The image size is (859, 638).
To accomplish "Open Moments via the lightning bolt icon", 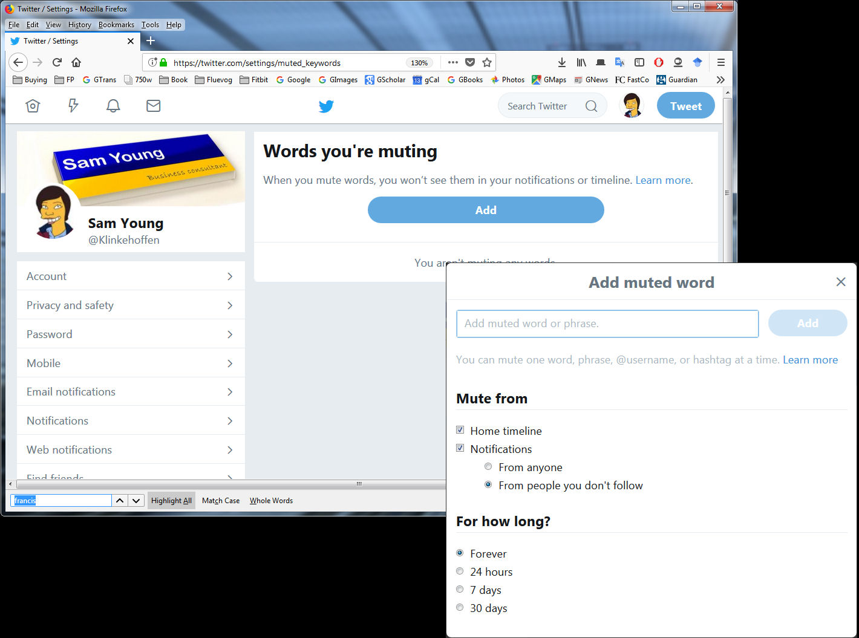I will click(73, 105).
